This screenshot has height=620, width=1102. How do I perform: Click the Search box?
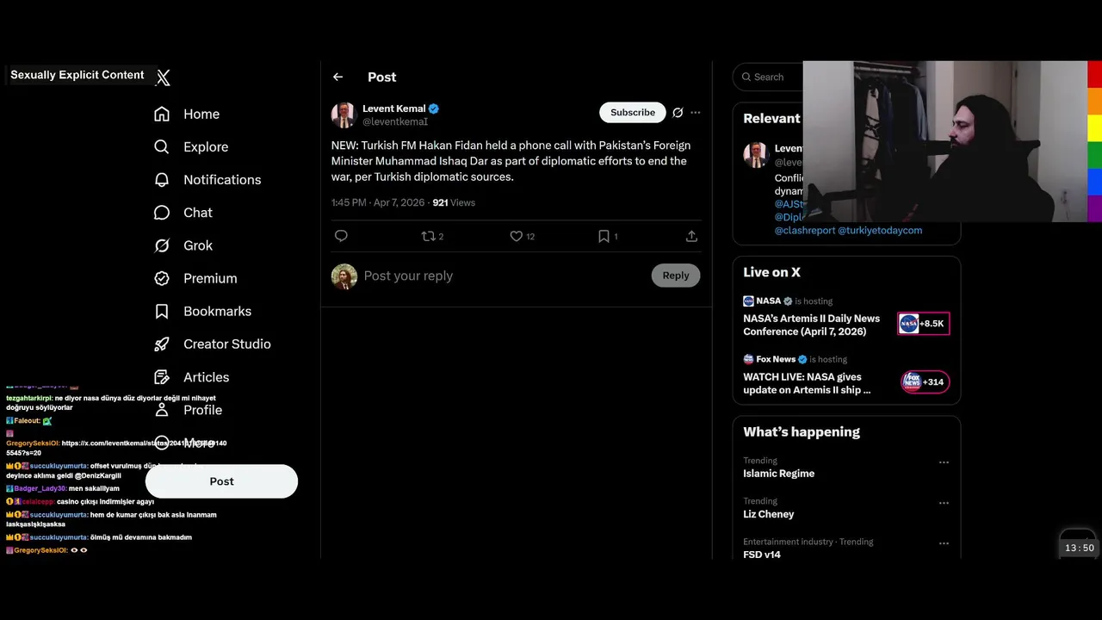click(x=768, y=77)
